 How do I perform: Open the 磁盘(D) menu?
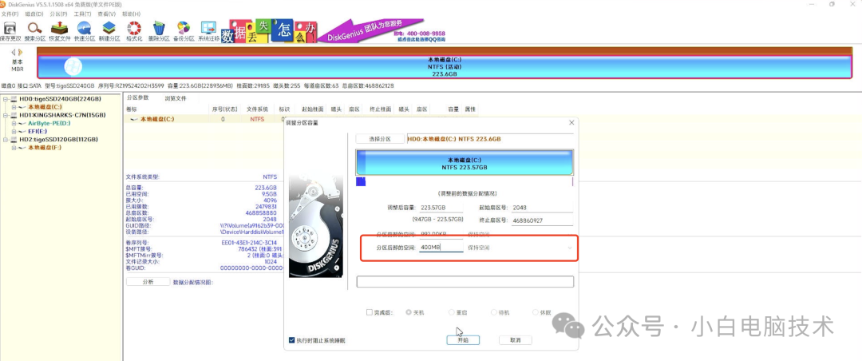point(34,14)
